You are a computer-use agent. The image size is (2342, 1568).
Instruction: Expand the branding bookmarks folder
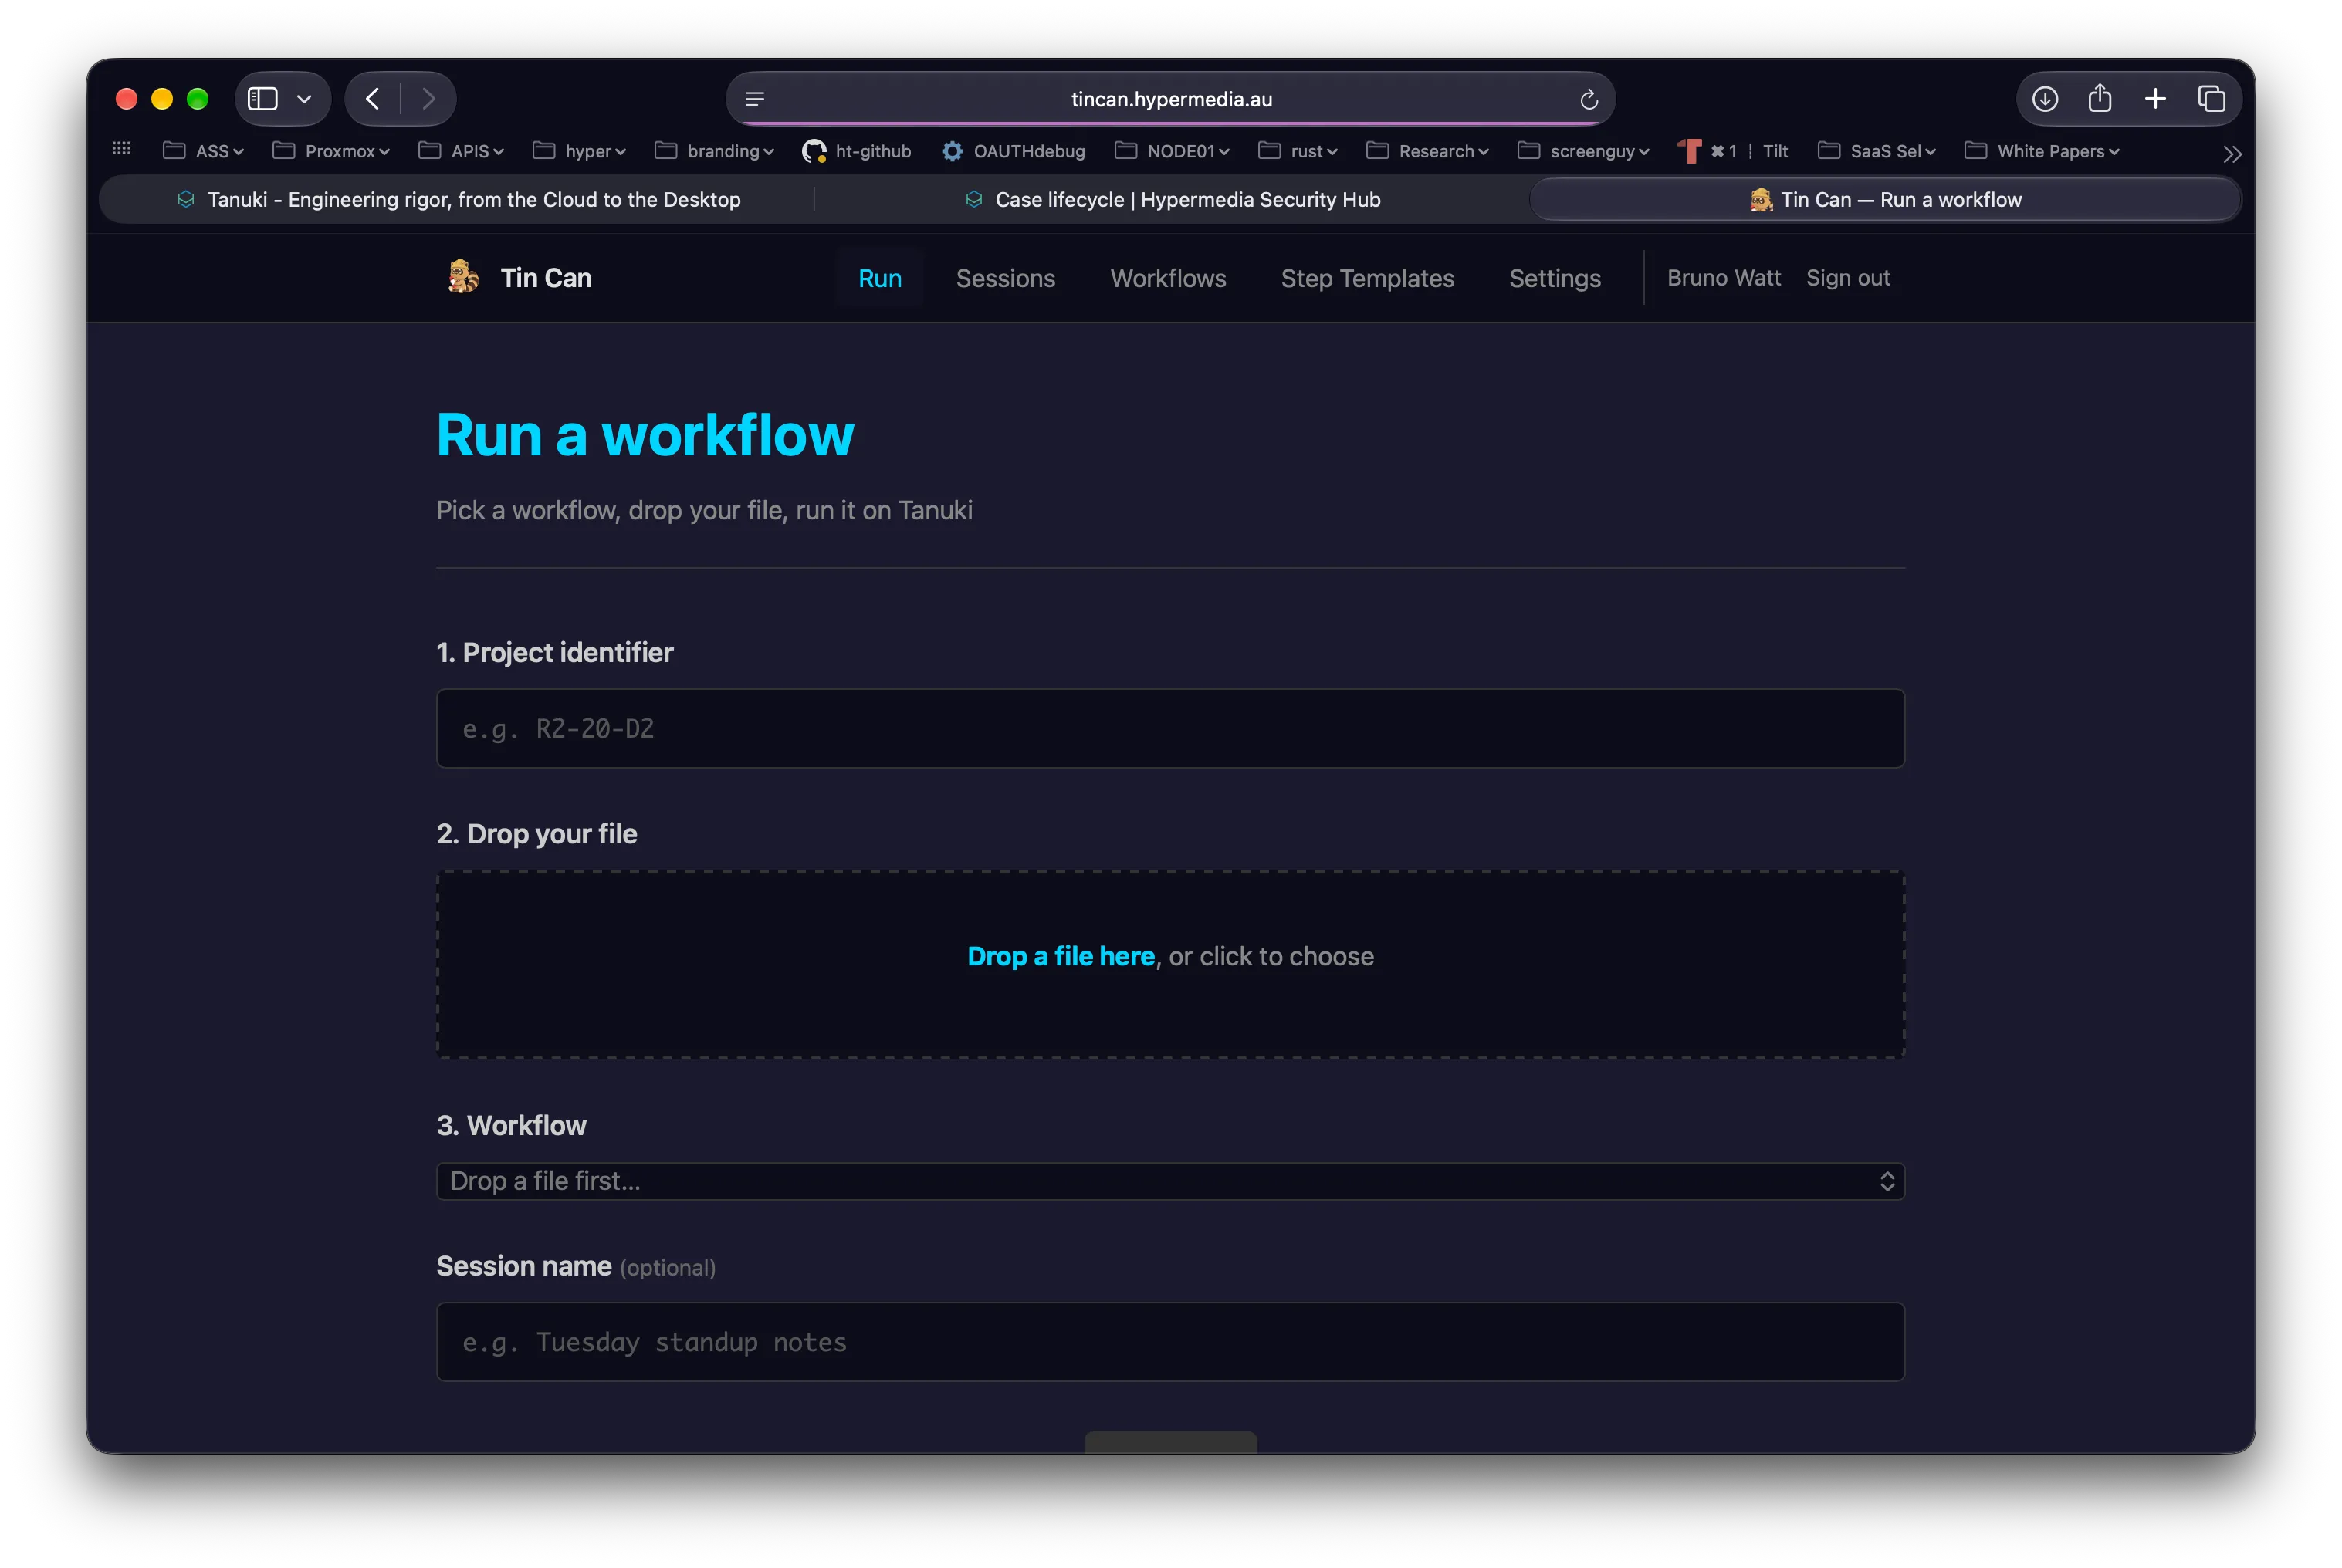tap(714, 151)
